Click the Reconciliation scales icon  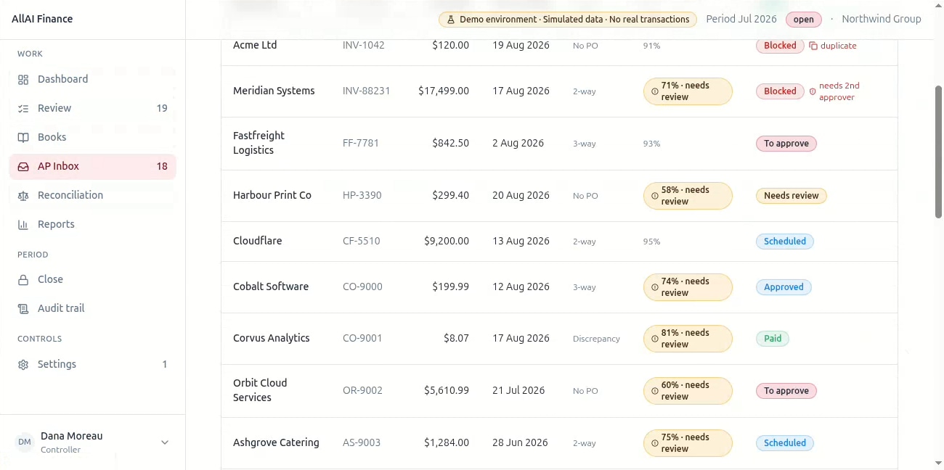(x=23, y=195)
